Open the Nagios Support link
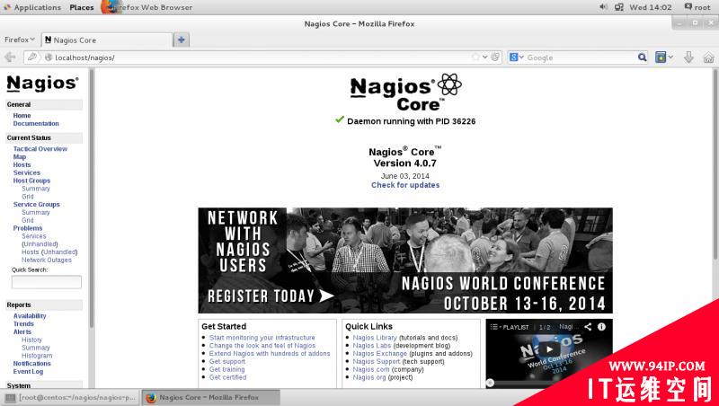Screen dimensions: 719x406 point(377,362)
